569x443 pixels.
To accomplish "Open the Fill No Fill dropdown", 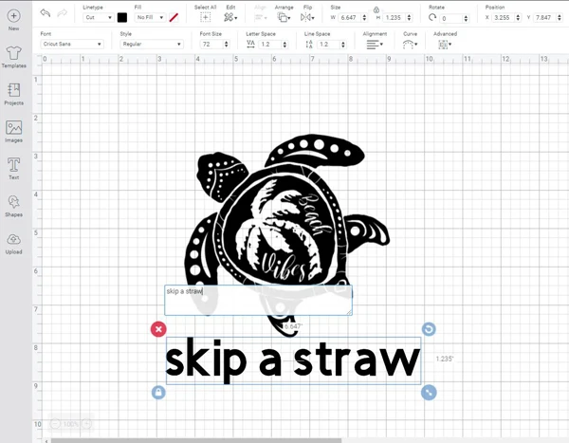I will pyautogui.click(x=150, y=17).
